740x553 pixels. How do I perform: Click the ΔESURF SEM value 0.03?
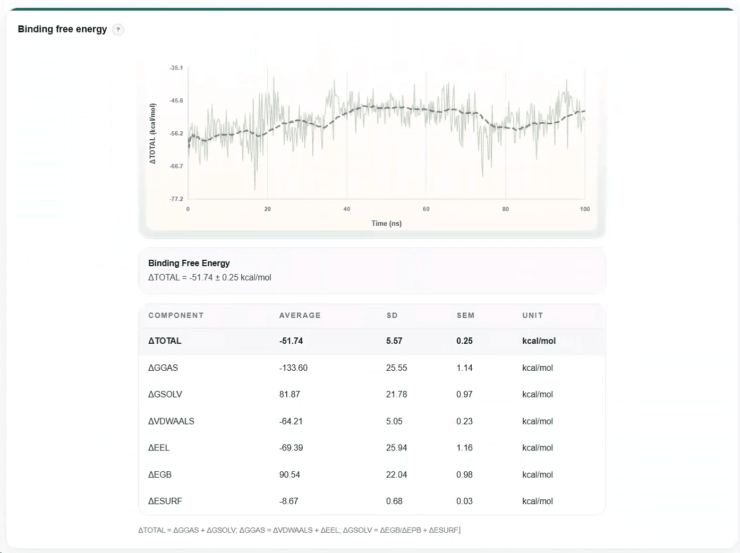pos(464,501)
